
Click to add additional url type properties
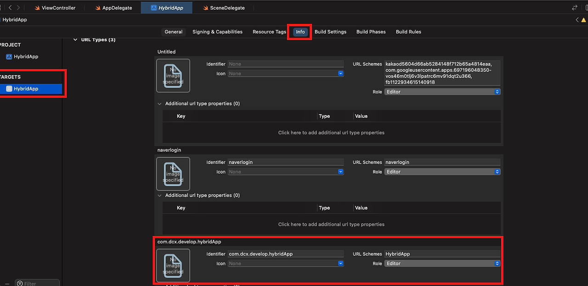coord(331,132)
